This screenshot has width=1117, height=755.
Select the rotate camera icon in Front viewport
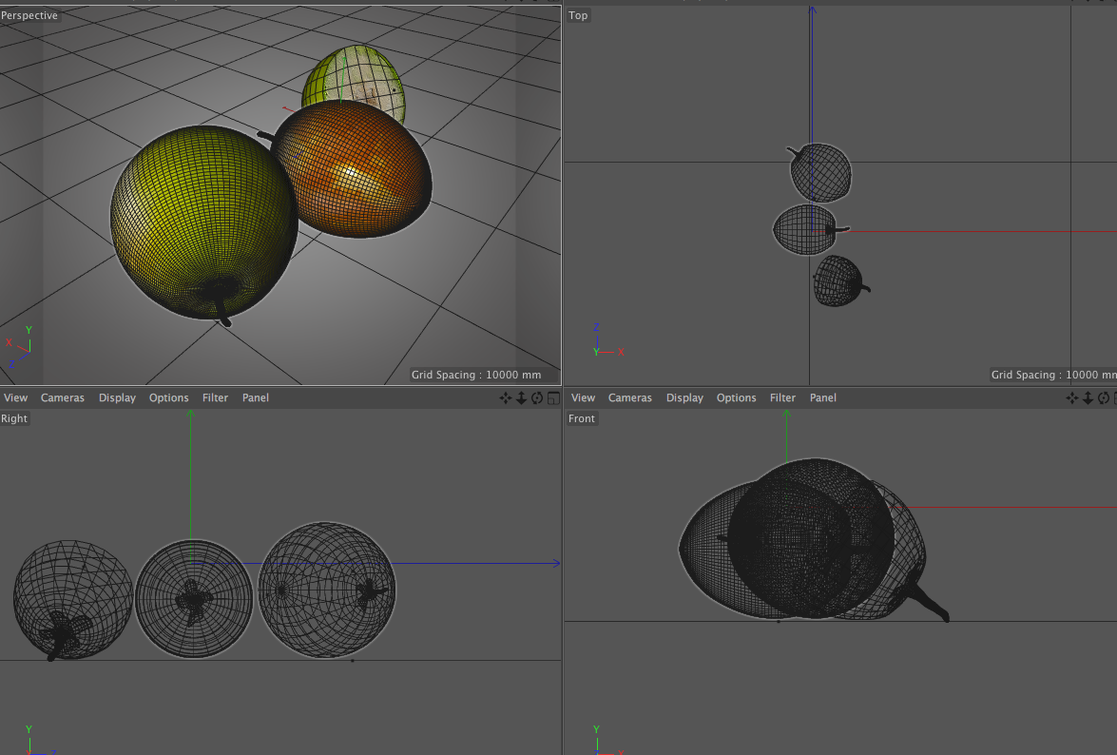click(x=1104, y=398)
